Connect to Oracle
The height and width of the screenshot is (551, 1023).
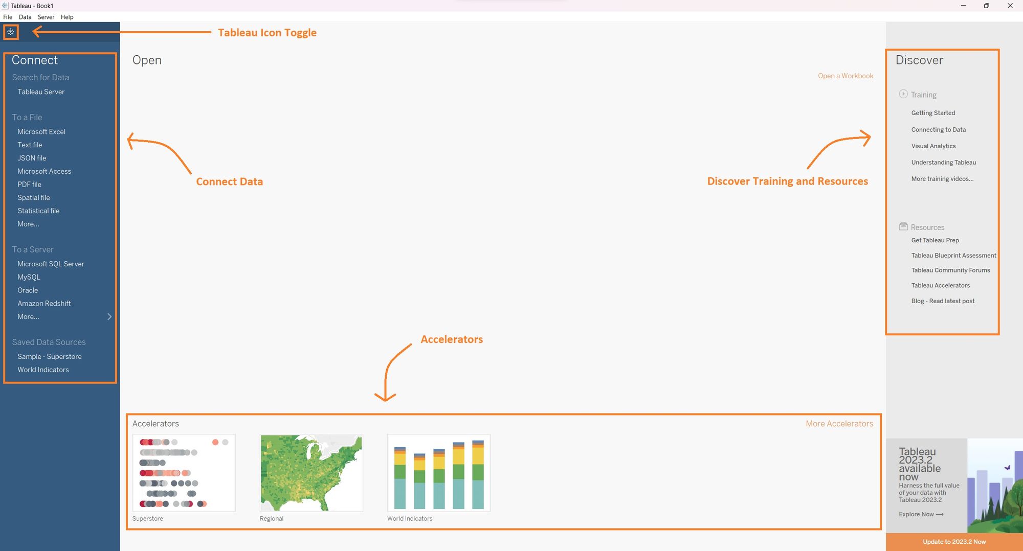(x=28, y=290)
